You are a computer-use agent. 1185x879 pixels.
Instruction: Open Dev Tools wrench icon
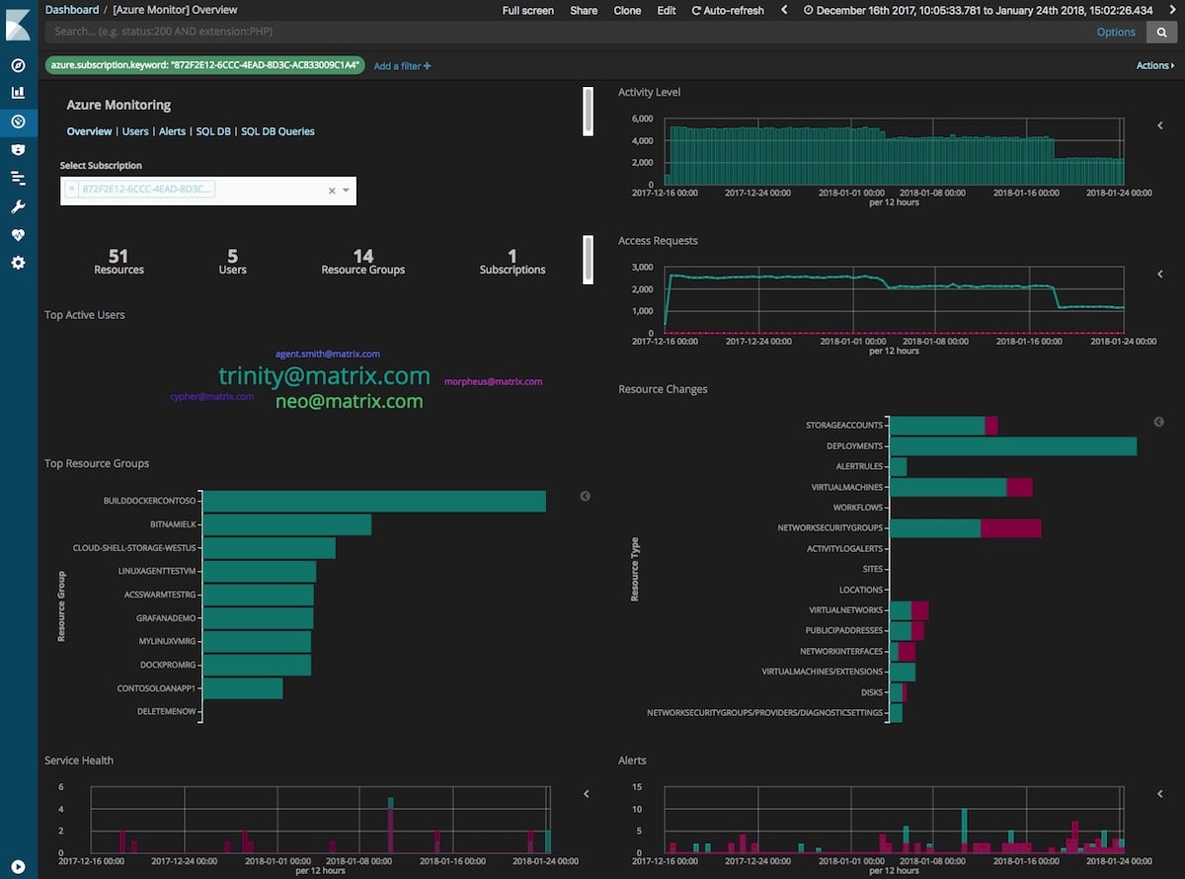click(x=18, y=206)
